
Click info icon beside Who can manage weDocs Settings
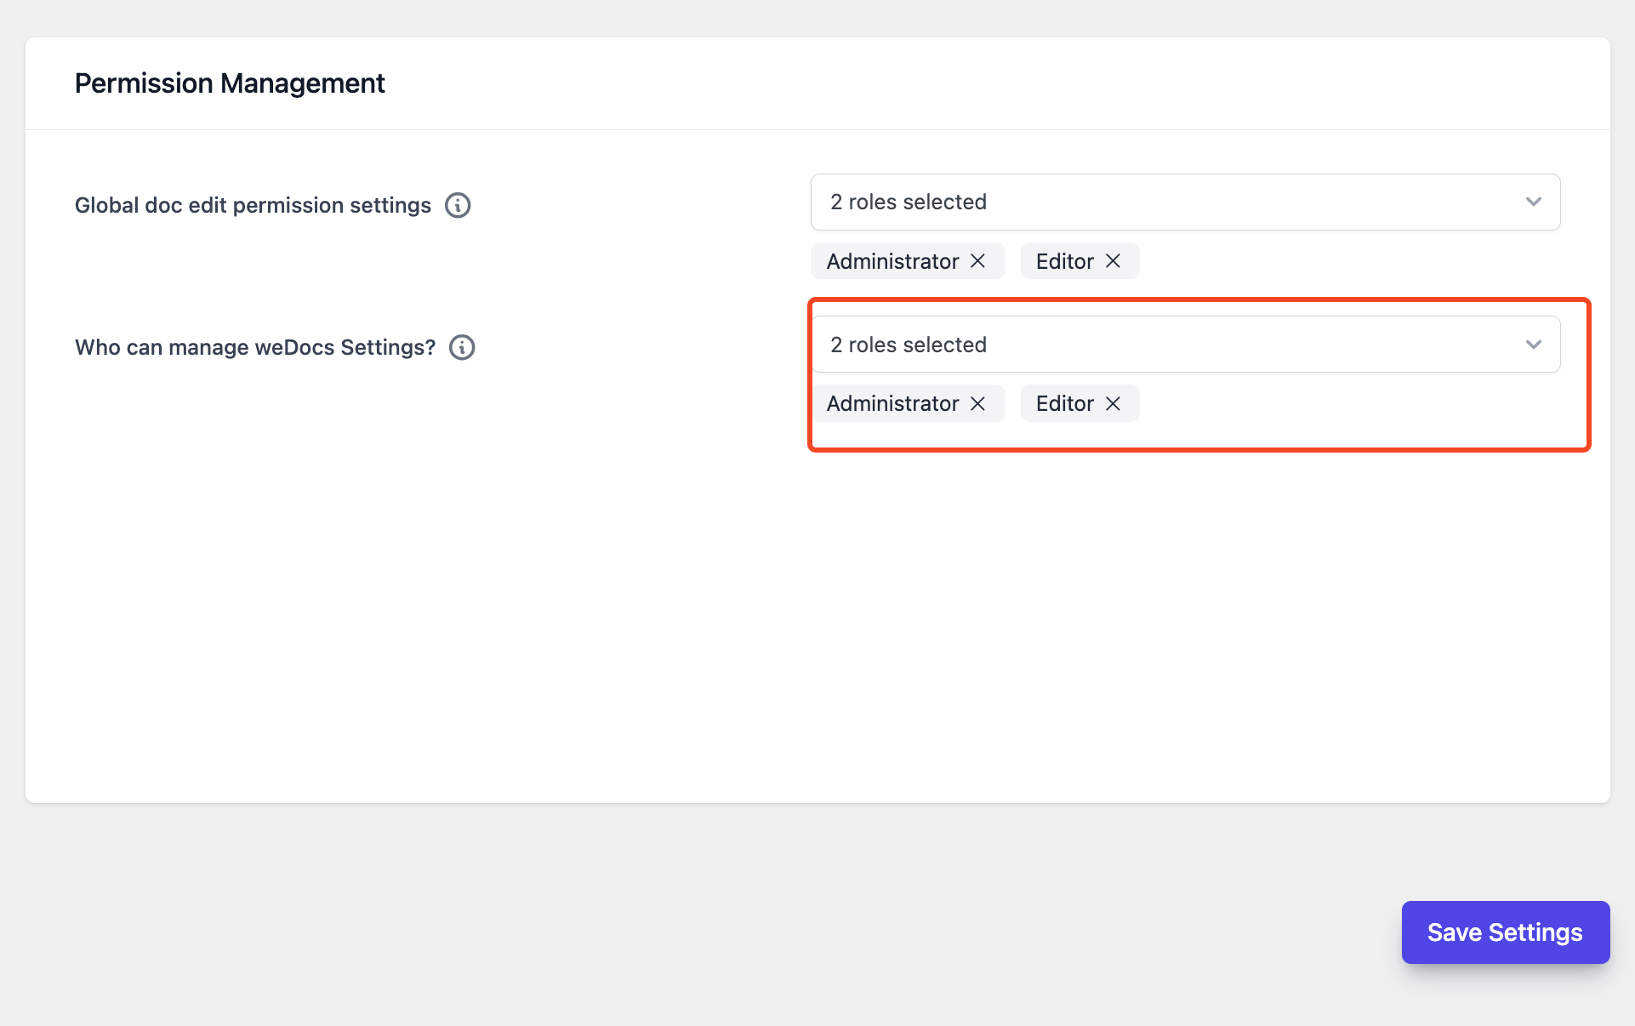coord(462,347)
